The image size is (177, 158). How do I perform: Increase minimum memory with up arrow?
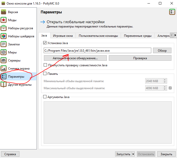tap(165, 80)
